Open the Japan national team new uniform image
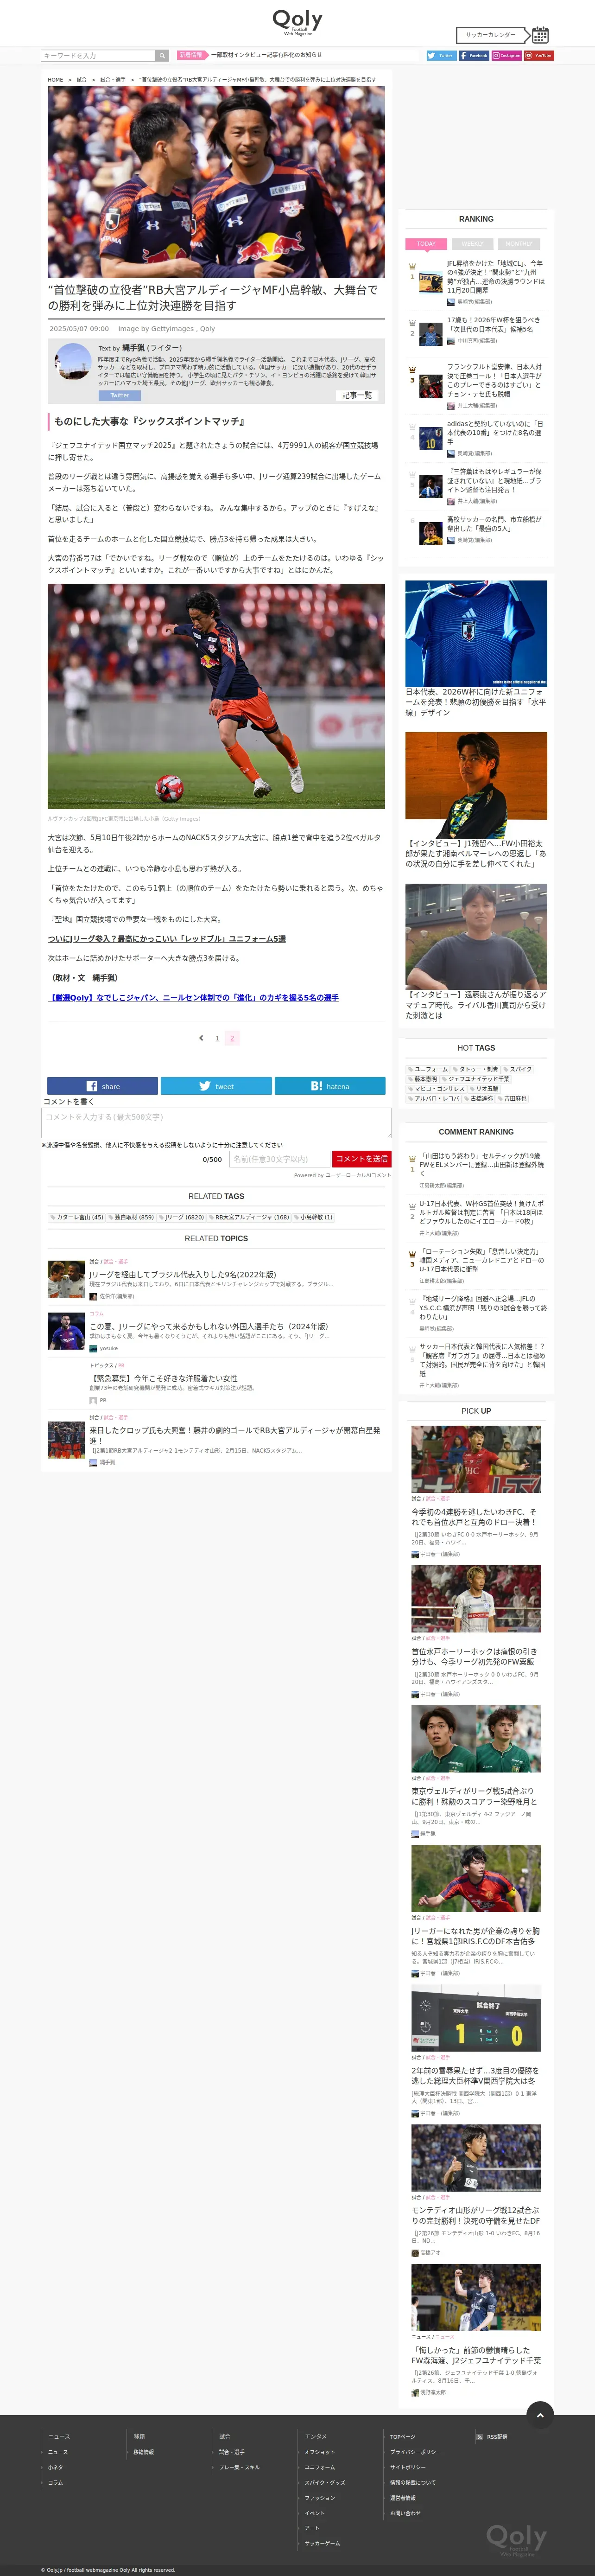595x2576 pixels. click(476, 633)
